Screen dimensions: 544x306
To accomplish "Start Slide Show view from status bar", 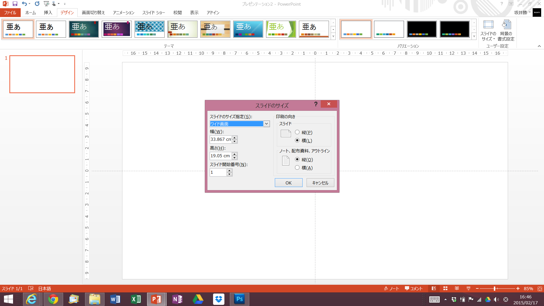I will point(468,288).
